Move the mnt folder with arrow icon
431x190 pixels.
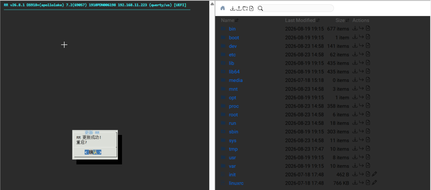(362, 88)
